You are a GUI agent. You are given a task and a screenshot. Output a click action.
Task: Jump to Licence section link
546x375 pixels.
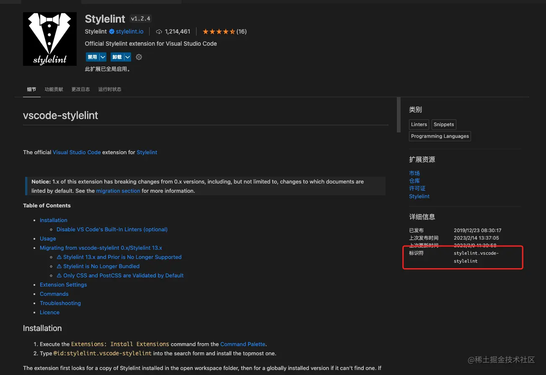coord(49,312)
